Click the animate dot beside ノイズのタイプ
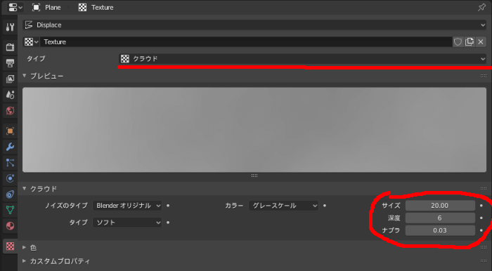 point(168,206)
